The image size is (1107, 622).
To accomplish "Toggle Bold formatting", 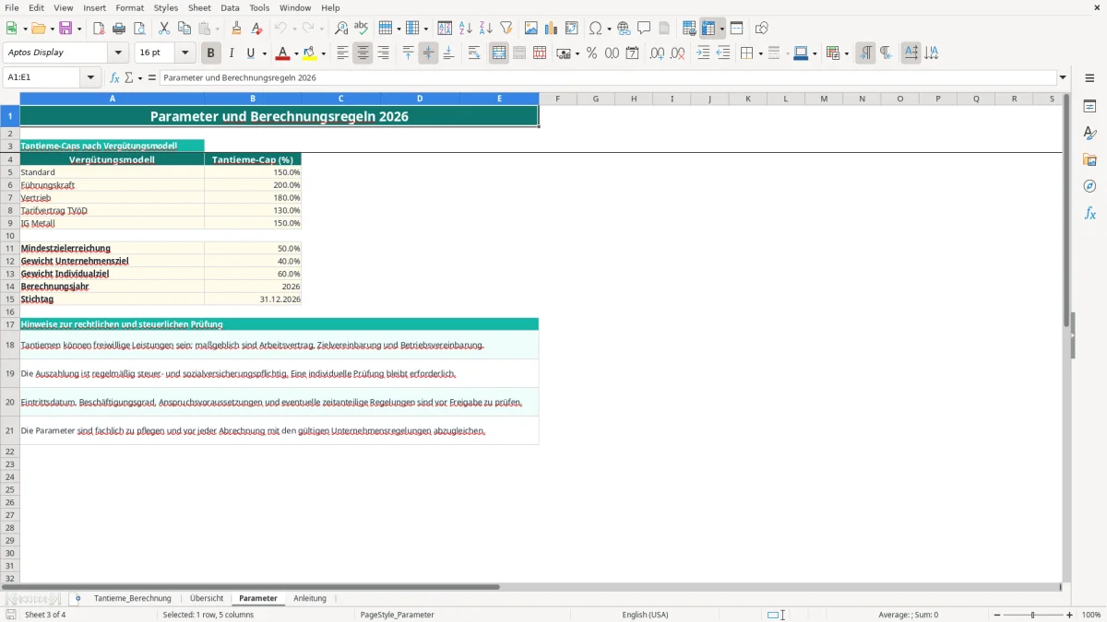I will click(x=211, y=53).
